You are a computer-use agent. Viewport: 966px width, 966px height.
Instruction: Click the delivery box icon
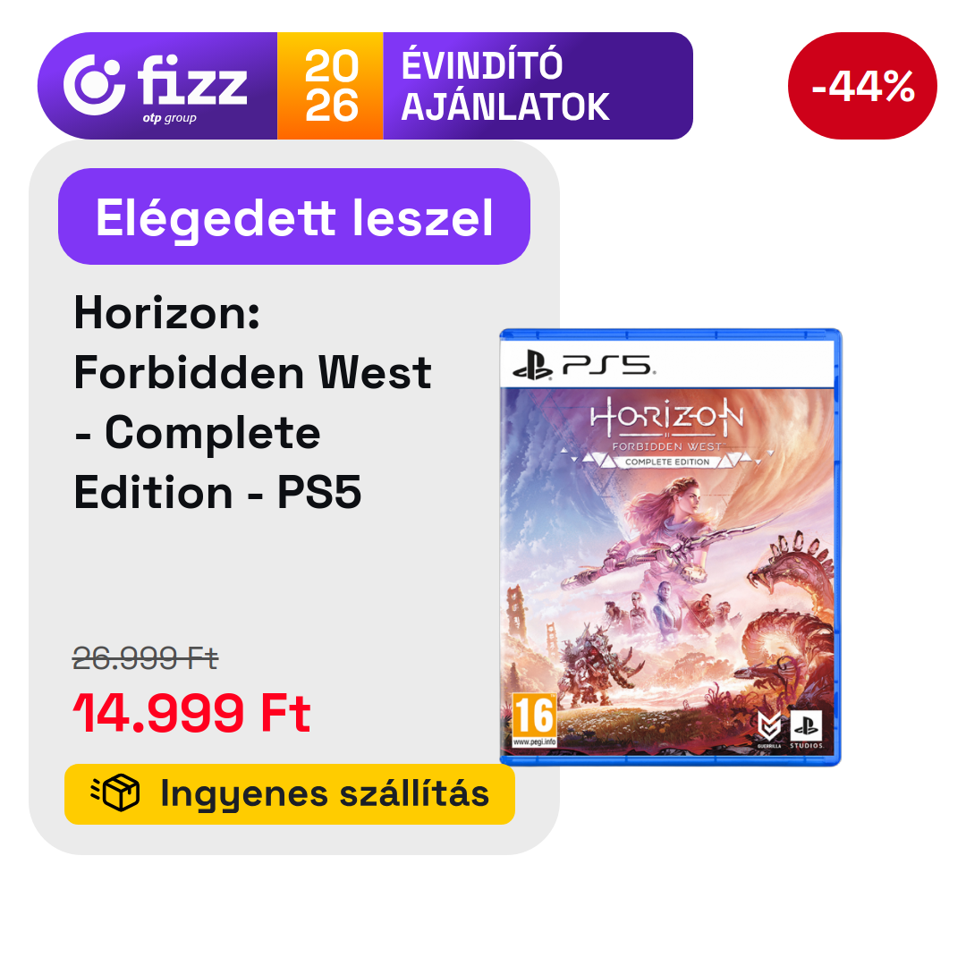pyautogui.click(x=115, y=792)
